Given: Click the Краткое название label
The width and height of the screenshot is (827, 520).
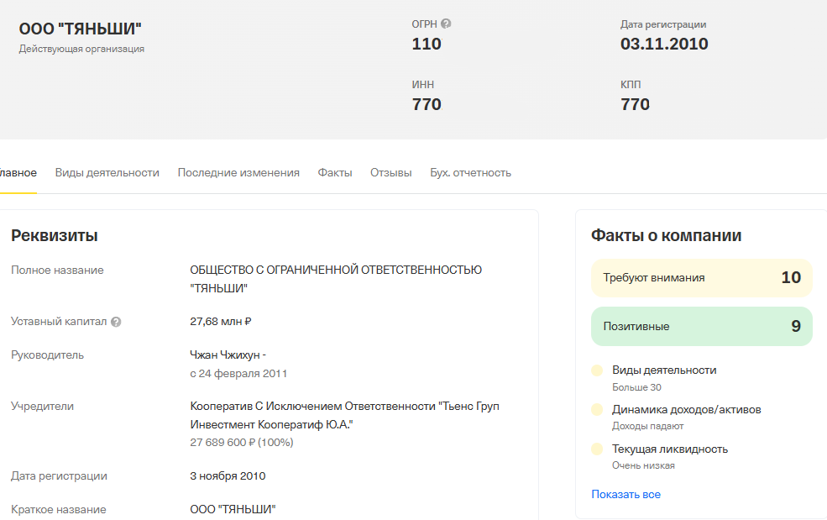Looking at the screenshot, I should 59,510.
